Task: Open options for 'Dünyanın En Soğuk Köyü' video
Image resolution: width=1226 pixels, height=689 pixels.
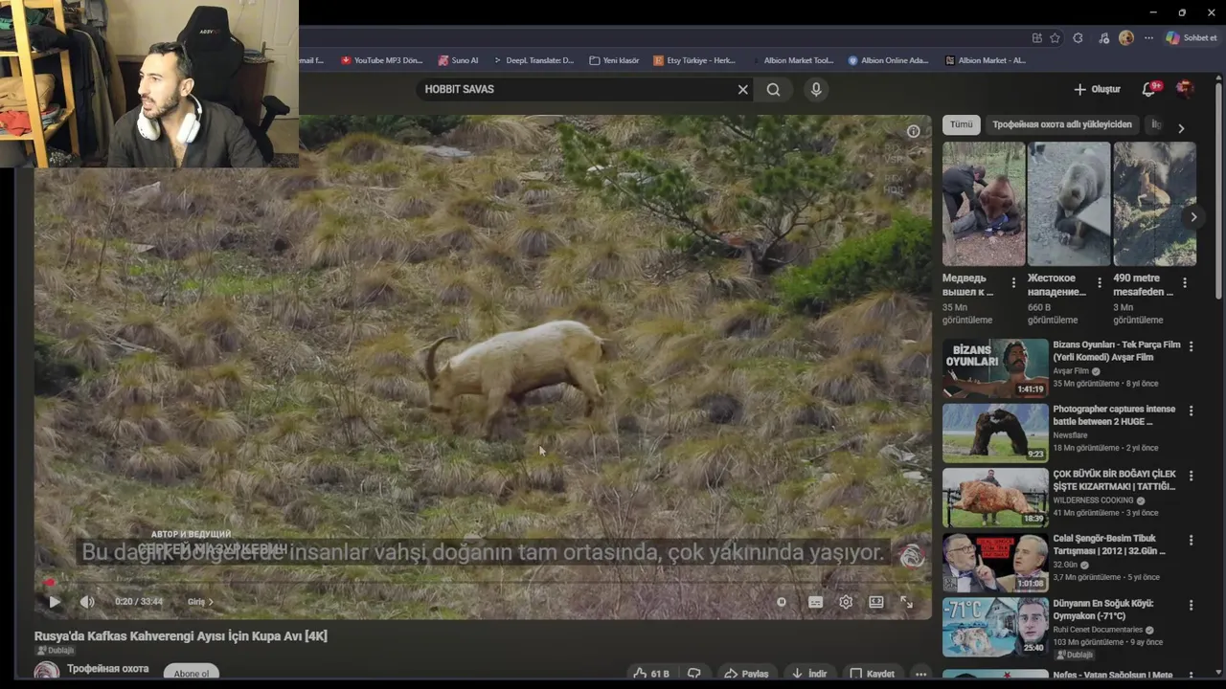Action: pos(1192,605)
